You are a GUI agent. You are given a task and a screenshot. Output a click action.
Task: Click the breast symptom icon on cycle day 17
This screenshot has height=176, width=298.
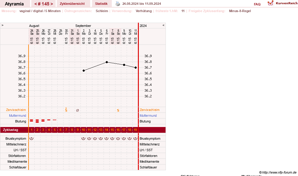[124, 138]
